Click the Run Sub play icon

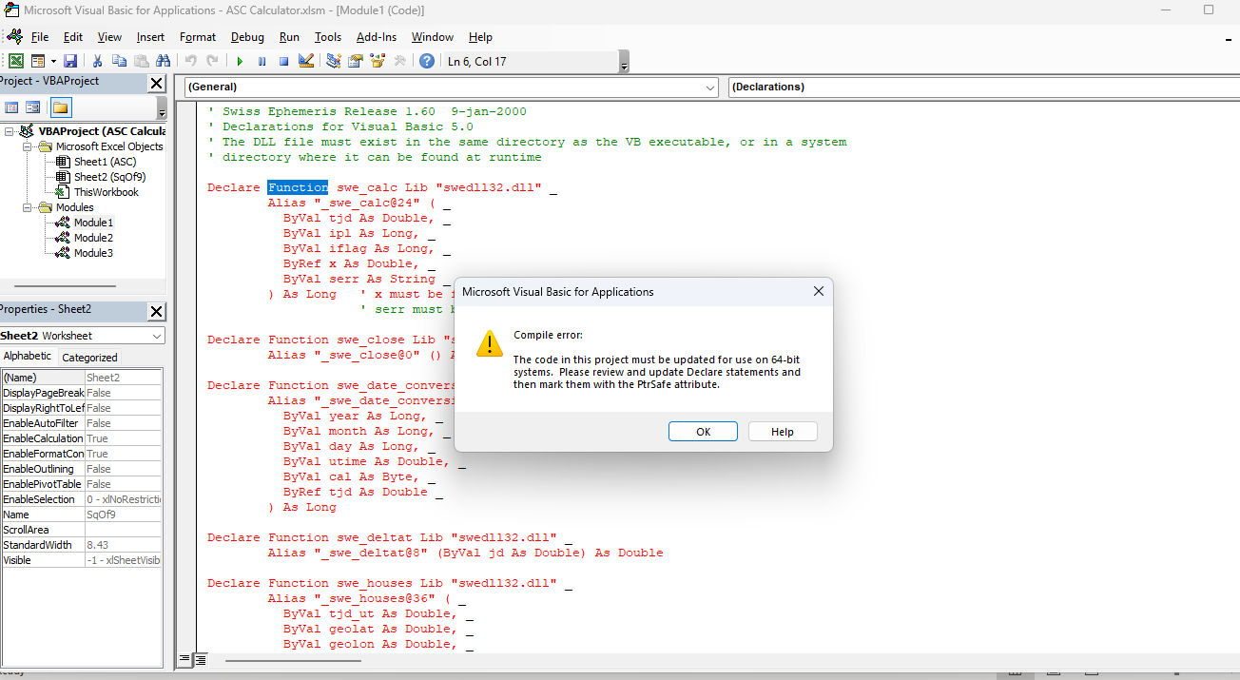(x=241, y=61)
